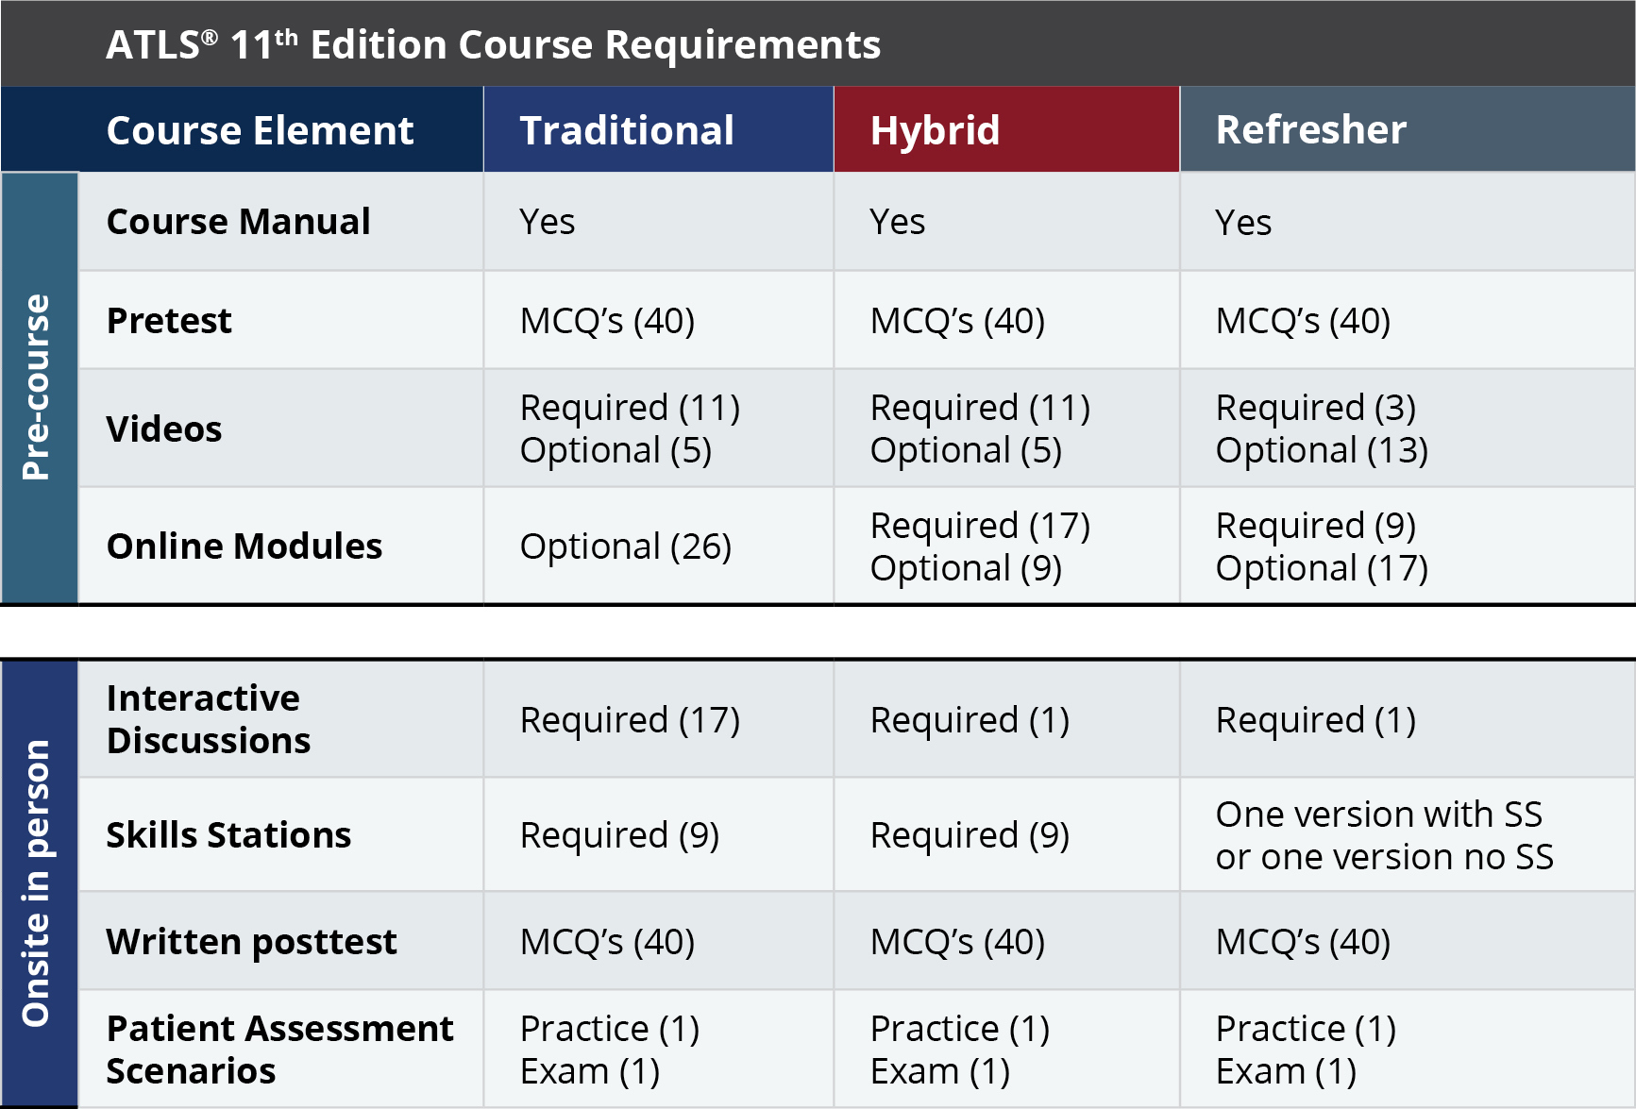The image size is (1636, 1109).
Task: Click the Skills Stations row label
Action: pos(228,835)
